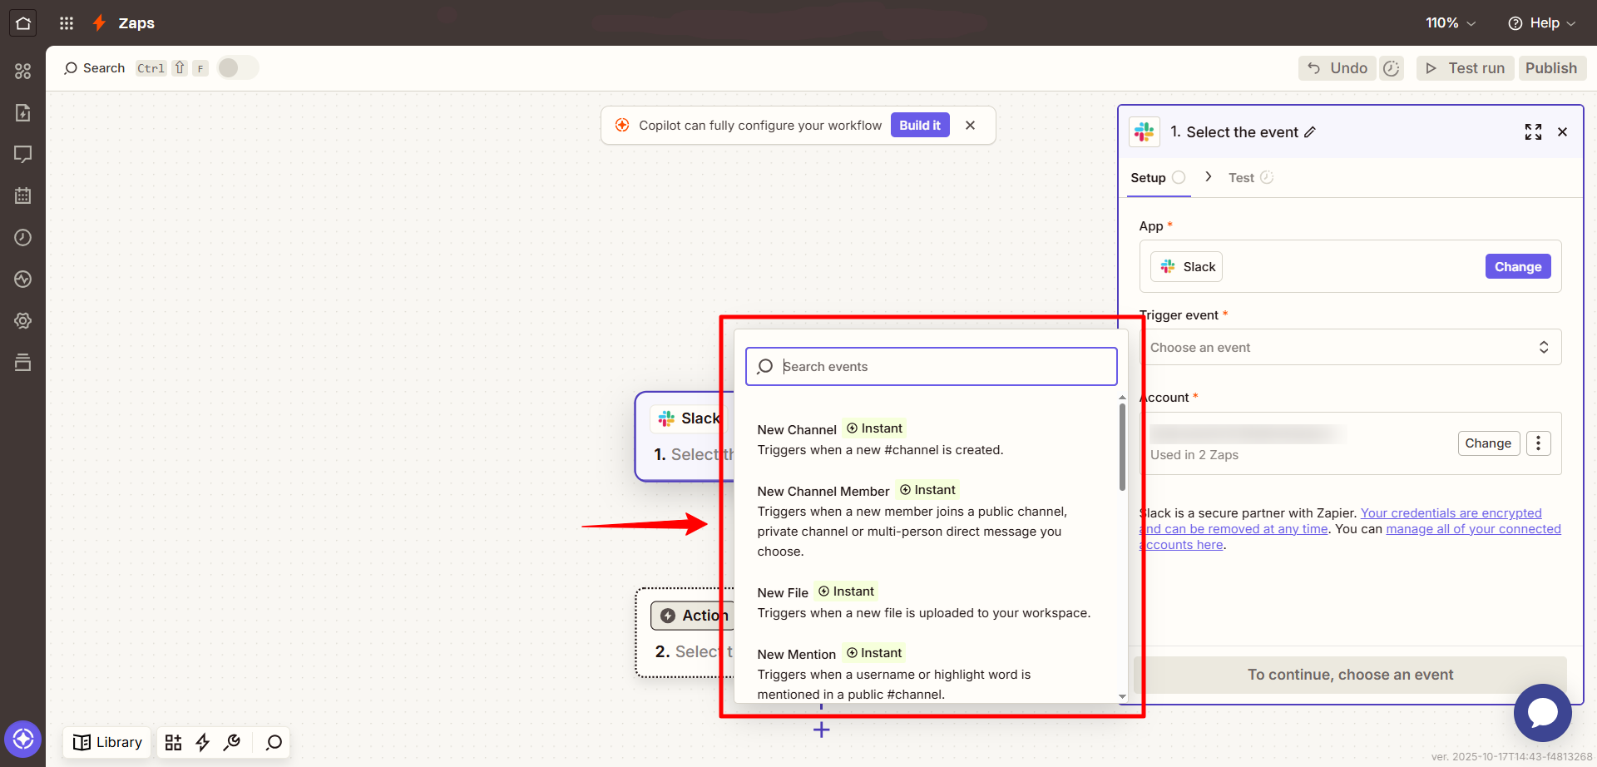Open the zap file icon in sidebar
This screenshot has width=1597, height=767.
tap(23, 113)
